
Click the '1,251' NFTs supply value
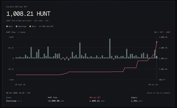[x=134, y=101]
